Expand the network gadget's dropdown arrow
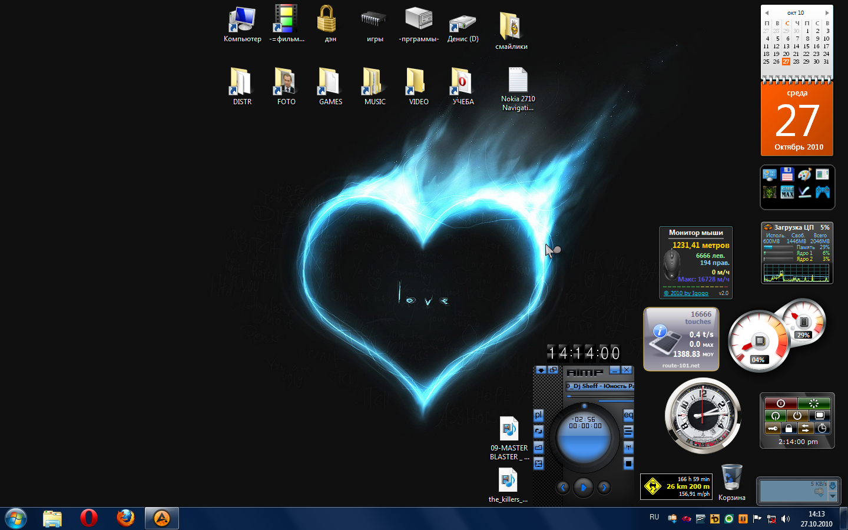848x530 pixels. (x=833, y=496)
